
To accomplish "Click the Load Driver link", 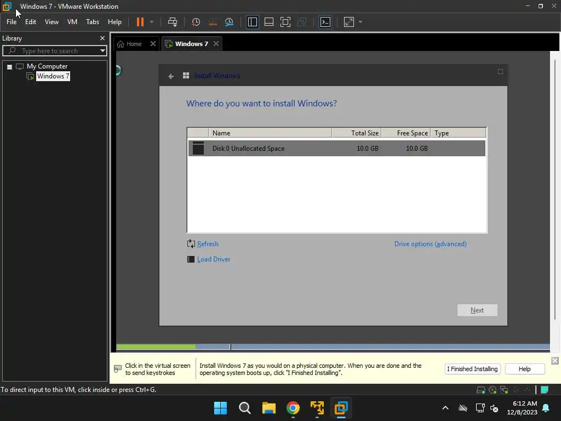I will click(214, 259).
